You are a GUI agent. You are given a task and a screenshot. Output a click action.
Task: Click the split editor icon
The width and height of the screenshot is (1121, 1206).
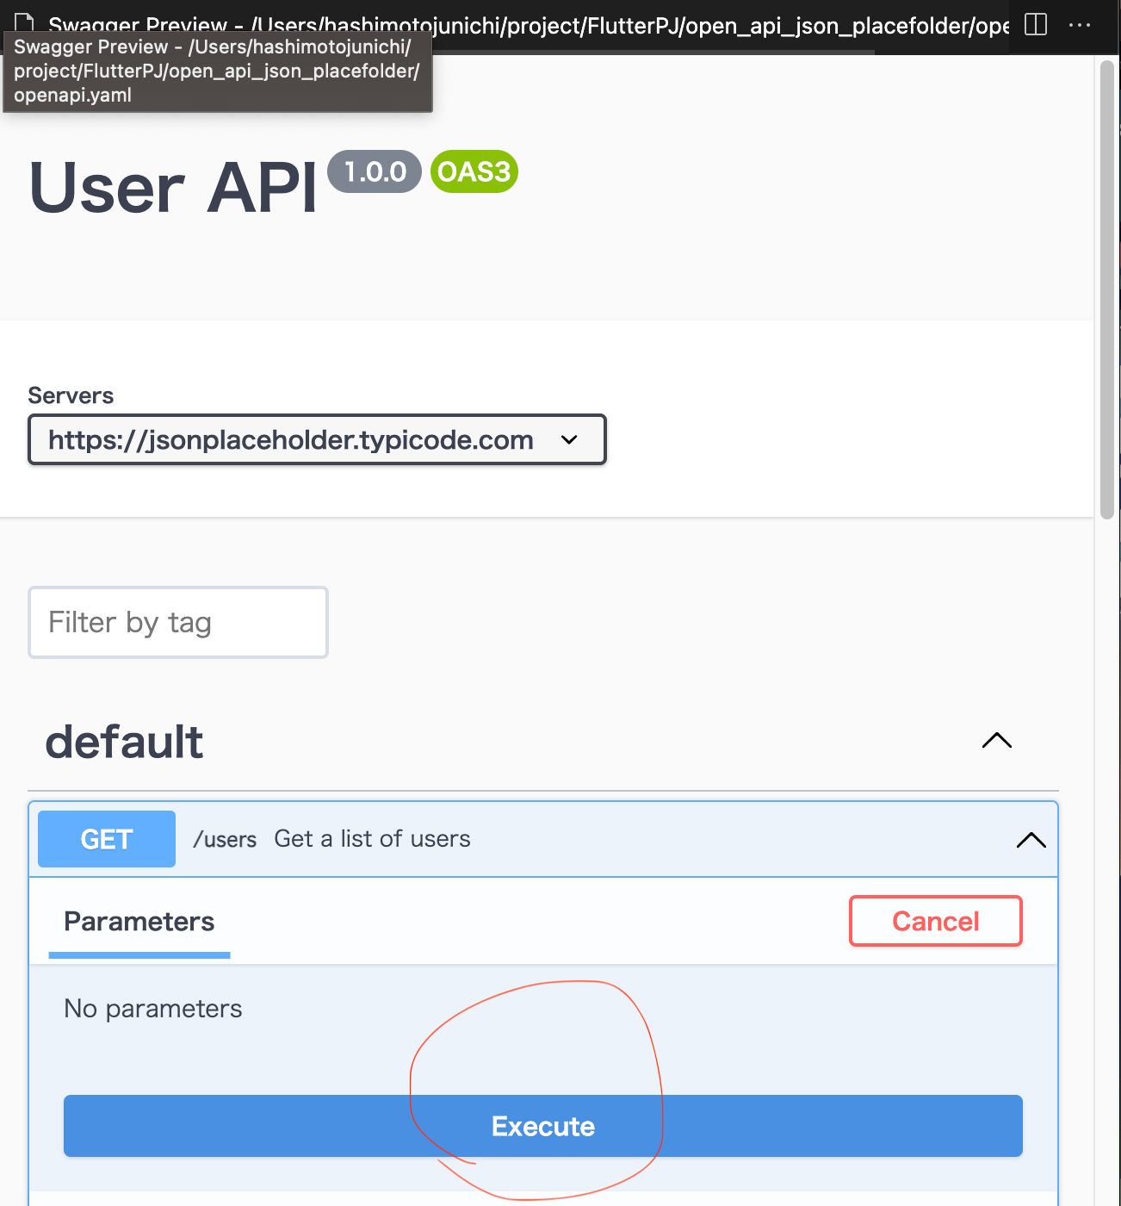[1036, 24]
